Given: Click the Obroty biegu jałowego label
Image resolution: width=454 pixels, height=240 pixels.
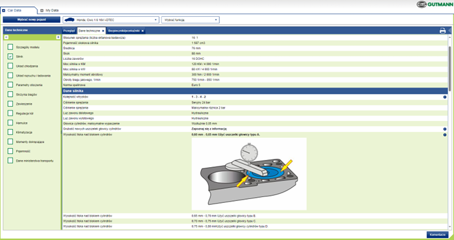Looking at the screenshot, I should 82,79.
